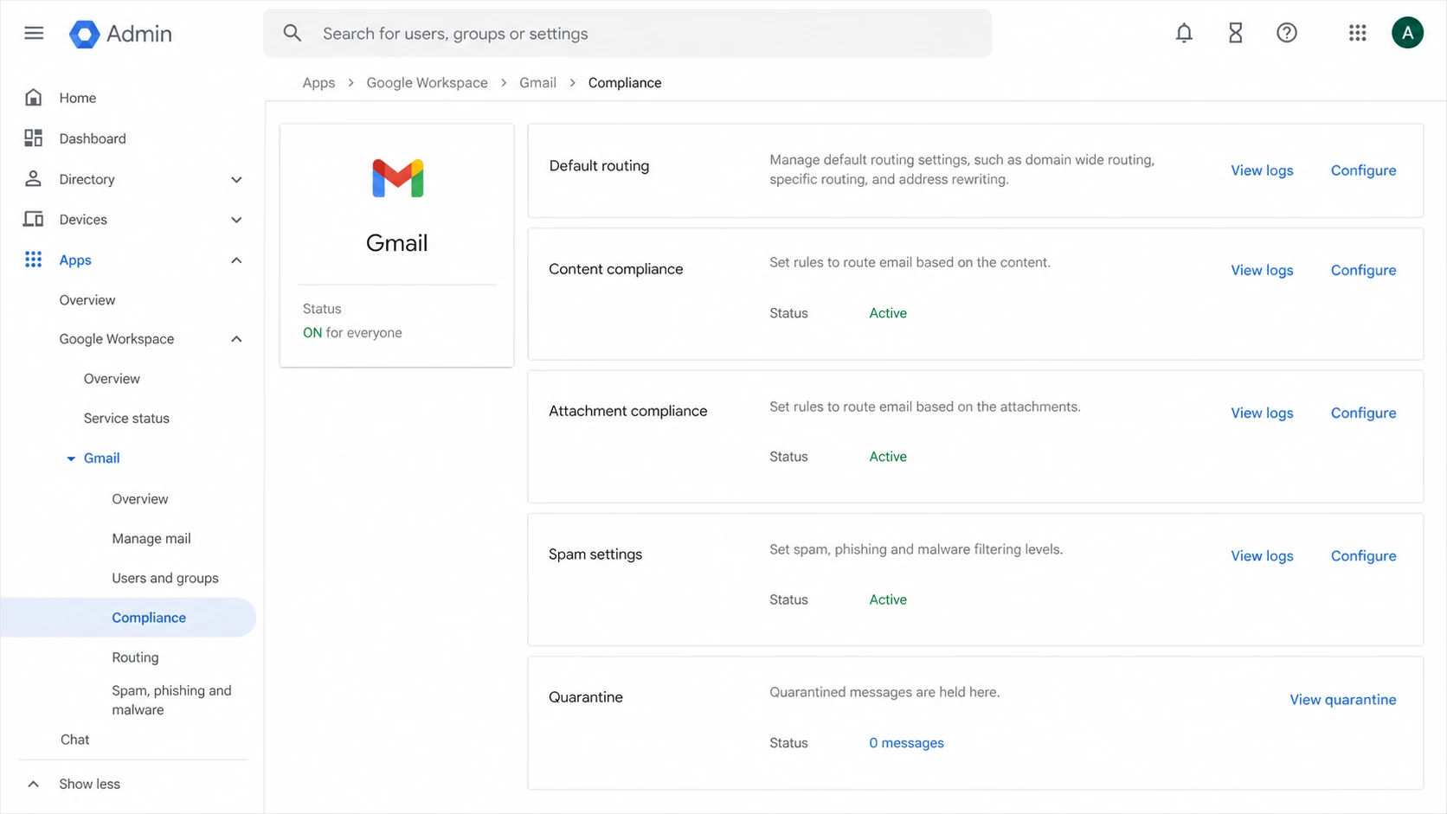The width and height of the screenshot is (1447, 814).
Task: Click the Show less caret
Action: pyautogui.click(x=33, y=784)
